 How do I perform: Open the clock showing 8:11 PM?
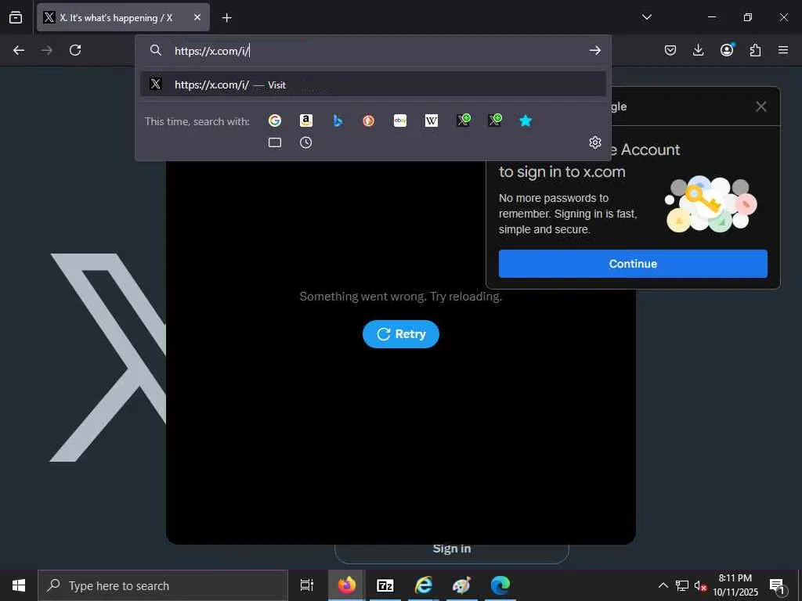tap(735, 585)
